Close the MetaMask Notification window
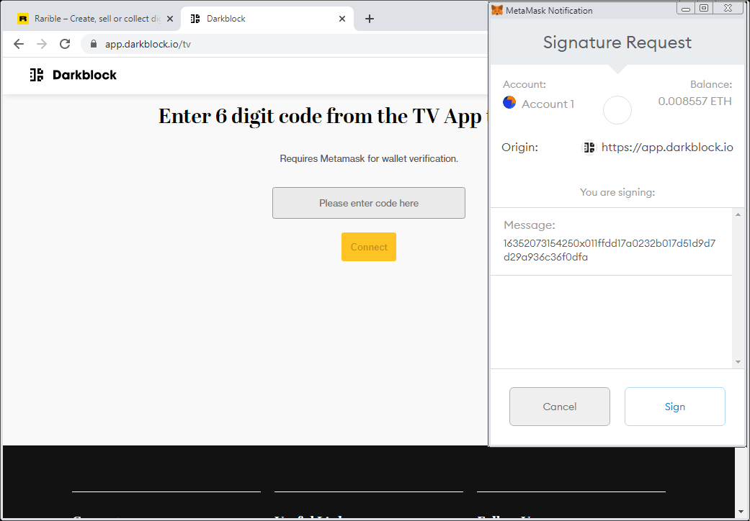Image resolution: width=750 pixels, height=521 pixels. tap(728, 8)
